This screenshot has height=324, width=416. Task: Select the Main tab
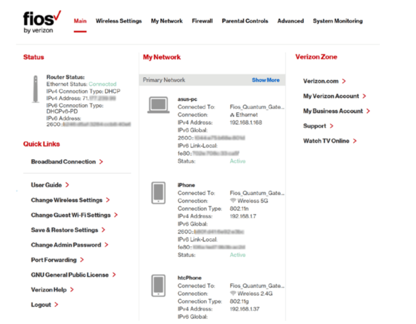[80, 21]
